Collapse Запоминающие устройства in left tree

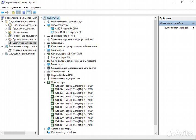[x=2, y=47]
